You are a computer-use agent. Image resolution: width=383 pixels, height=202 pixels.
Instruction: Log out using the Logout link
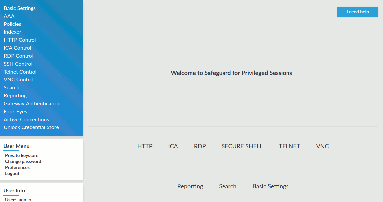tap(12, 173)
